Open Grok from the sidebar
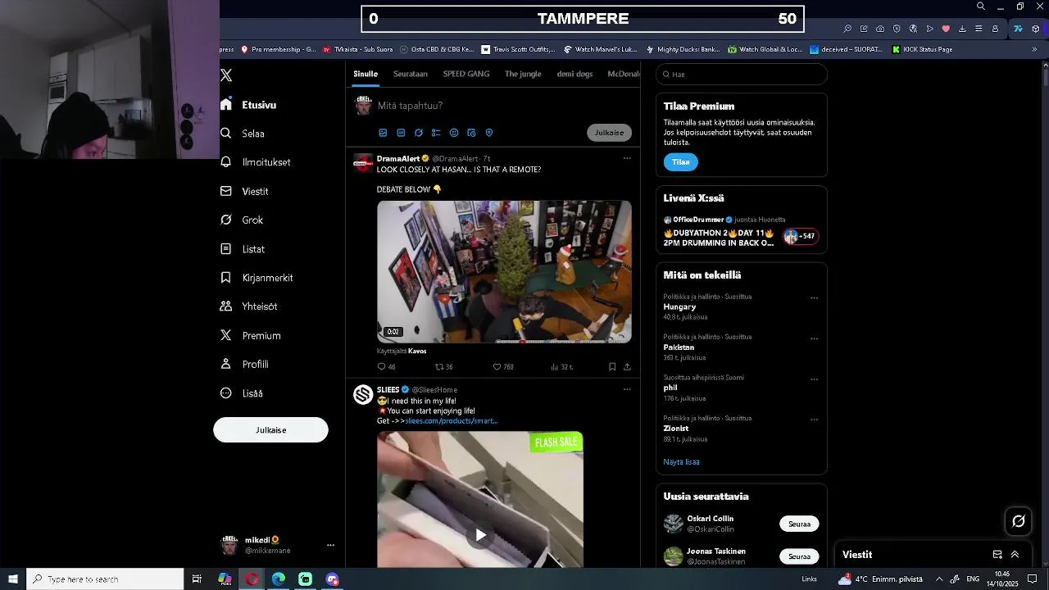 tap(242, 220)
